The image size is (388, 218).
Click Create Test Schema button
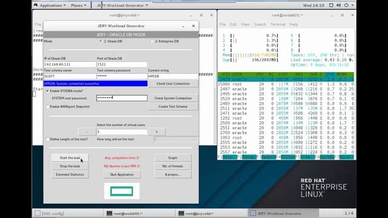173,107
